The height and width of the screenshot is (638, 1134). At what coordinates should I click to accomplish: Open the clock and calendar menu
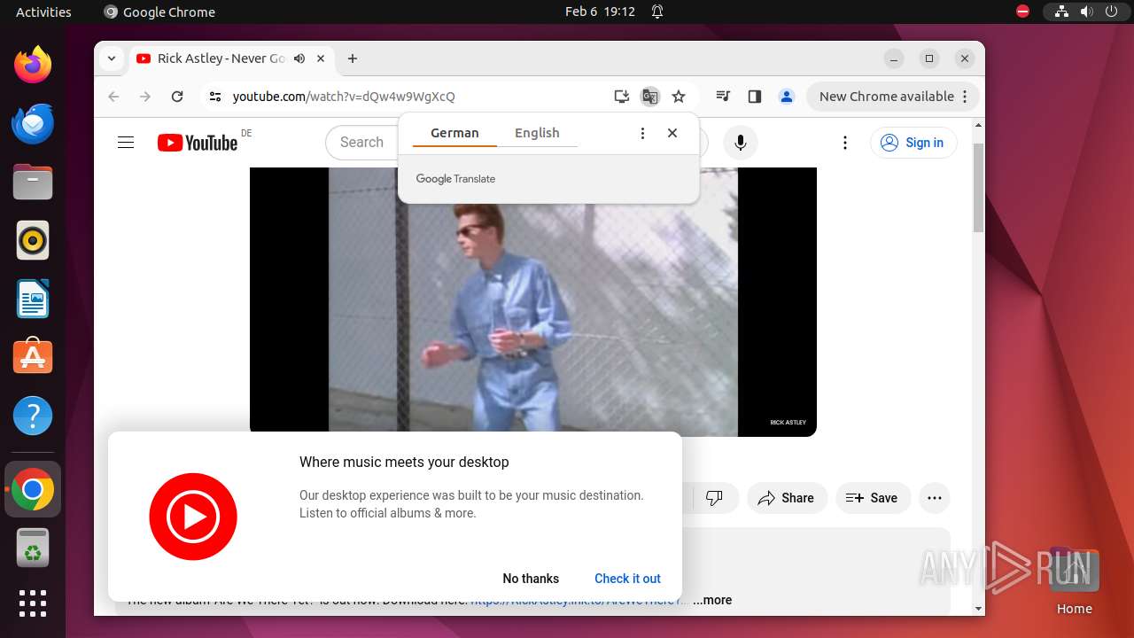[x=600, y=12]
